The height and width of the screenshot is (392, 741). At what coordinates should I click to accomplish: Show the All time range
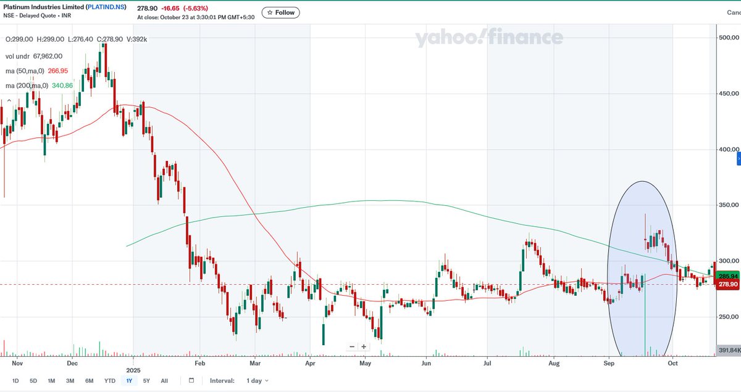coord(164,381)
